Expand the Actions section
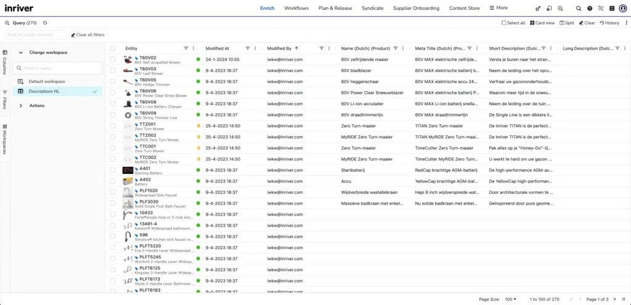The width and height of the screenshot is (631, 305). pyautogui.click(x=20, y=106)
